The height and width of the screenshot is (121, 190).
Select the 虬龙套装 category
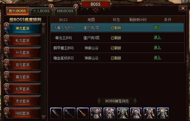tap(22, 40)
